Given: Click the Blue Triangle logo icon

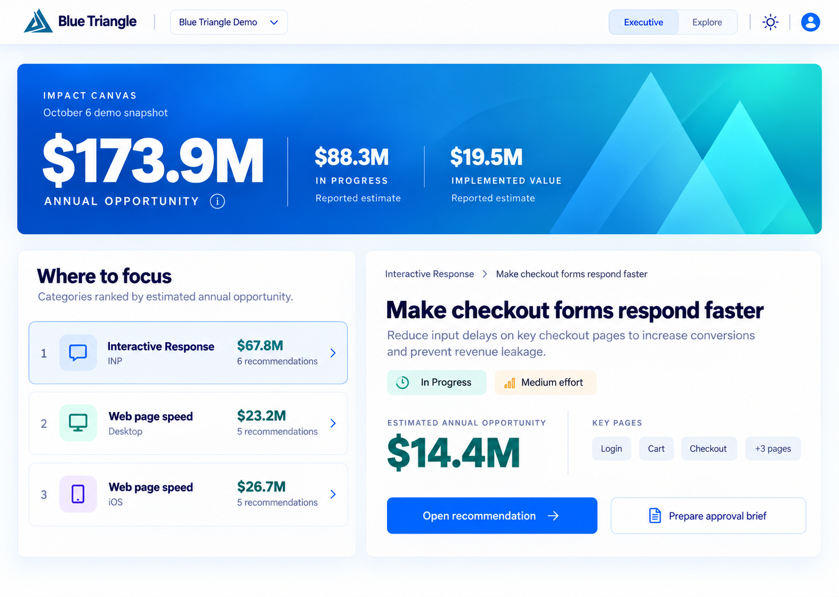Looking at the screenshot, I should (38, 21).
